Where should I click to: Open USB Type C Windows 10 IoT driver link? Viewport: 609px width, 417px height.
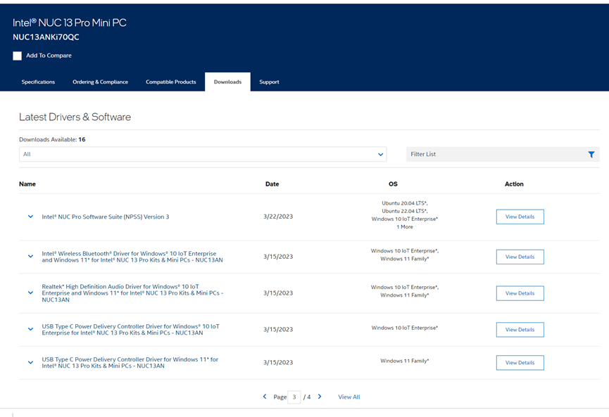coord(130,330)
